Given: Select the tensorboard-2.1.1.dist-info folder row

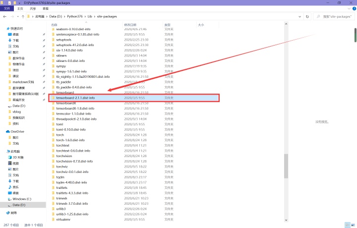Looking at the screenshot, I should point(134,98).
